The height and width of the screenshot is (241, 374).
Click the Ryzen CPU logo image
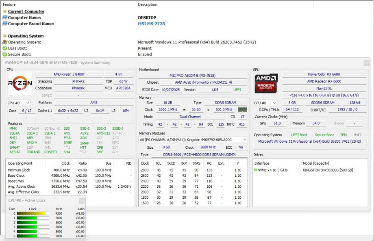(20, 83)
